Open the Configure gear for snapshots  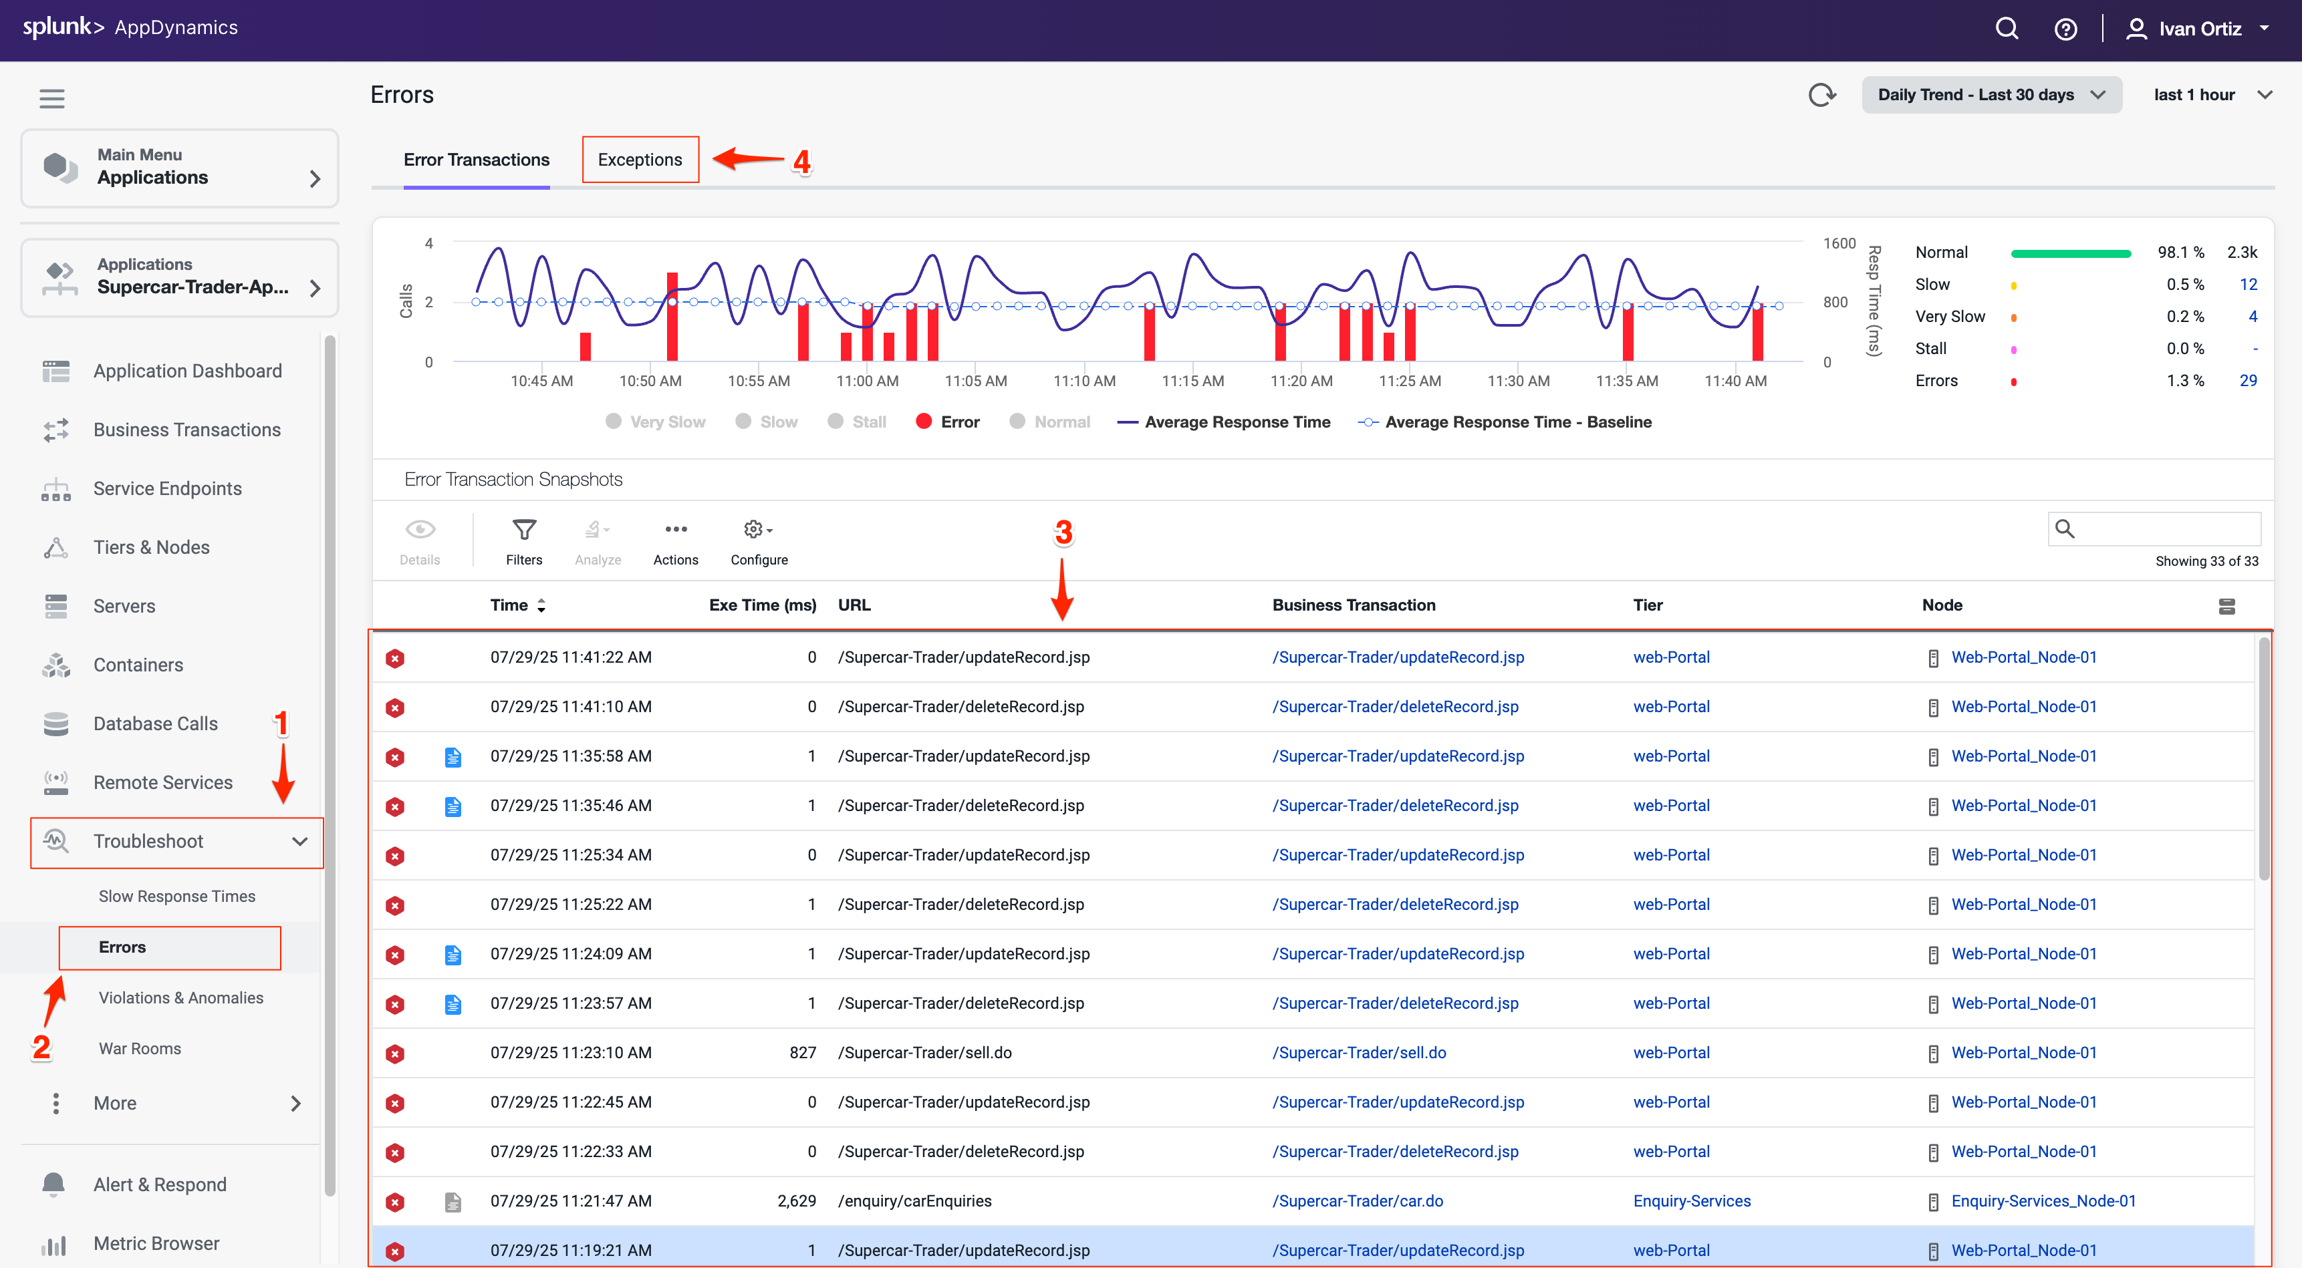pos(756,539)
